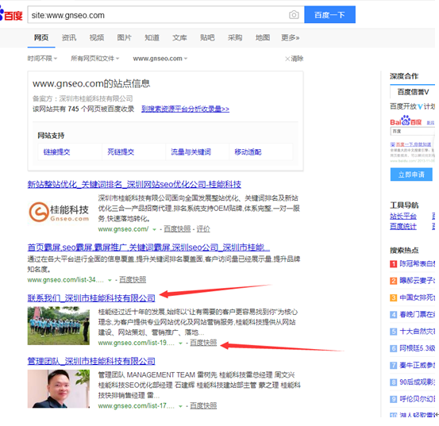Image resolution: width=439 pixels, height=426 pixels.
Task: Switch to the 资讯 tab
Action: [x=69, y=37]
